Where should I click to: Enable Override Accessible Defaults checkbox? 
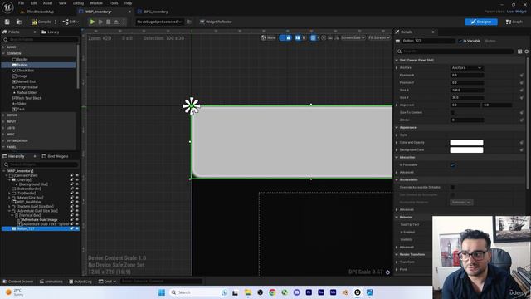click(452, 188)
